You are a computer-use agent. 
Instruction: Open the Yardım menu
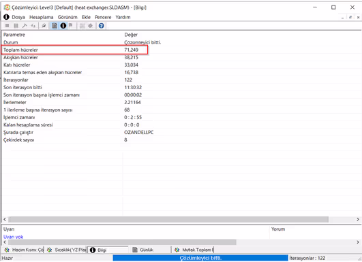(x=123, y=17)
